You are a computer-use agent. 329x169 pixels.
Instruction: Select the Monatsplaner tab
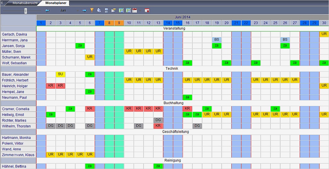click(x=56, y=3)
